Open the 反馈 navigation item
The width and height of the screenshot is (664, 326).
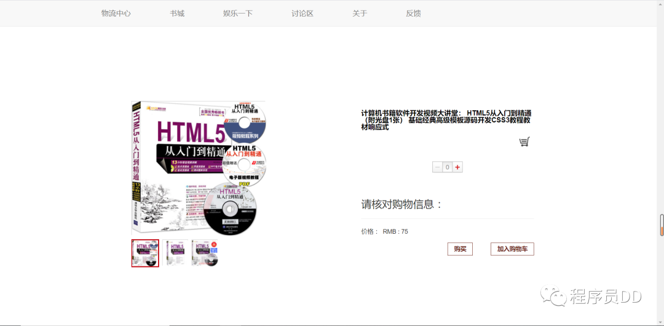point(413,13)
